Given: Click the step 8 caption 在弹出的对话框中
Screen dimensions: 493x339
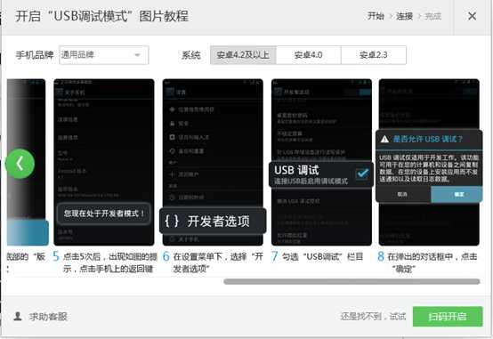Looking at the screenshot, I should [432, 262].
